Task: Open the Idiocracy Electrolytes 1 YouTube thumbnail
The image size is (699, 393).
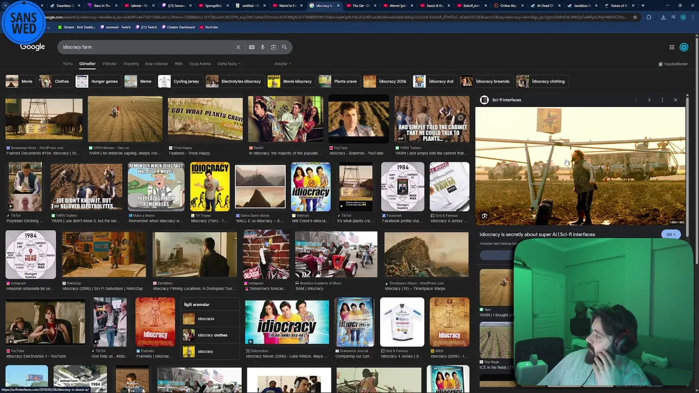Action: 45,321
